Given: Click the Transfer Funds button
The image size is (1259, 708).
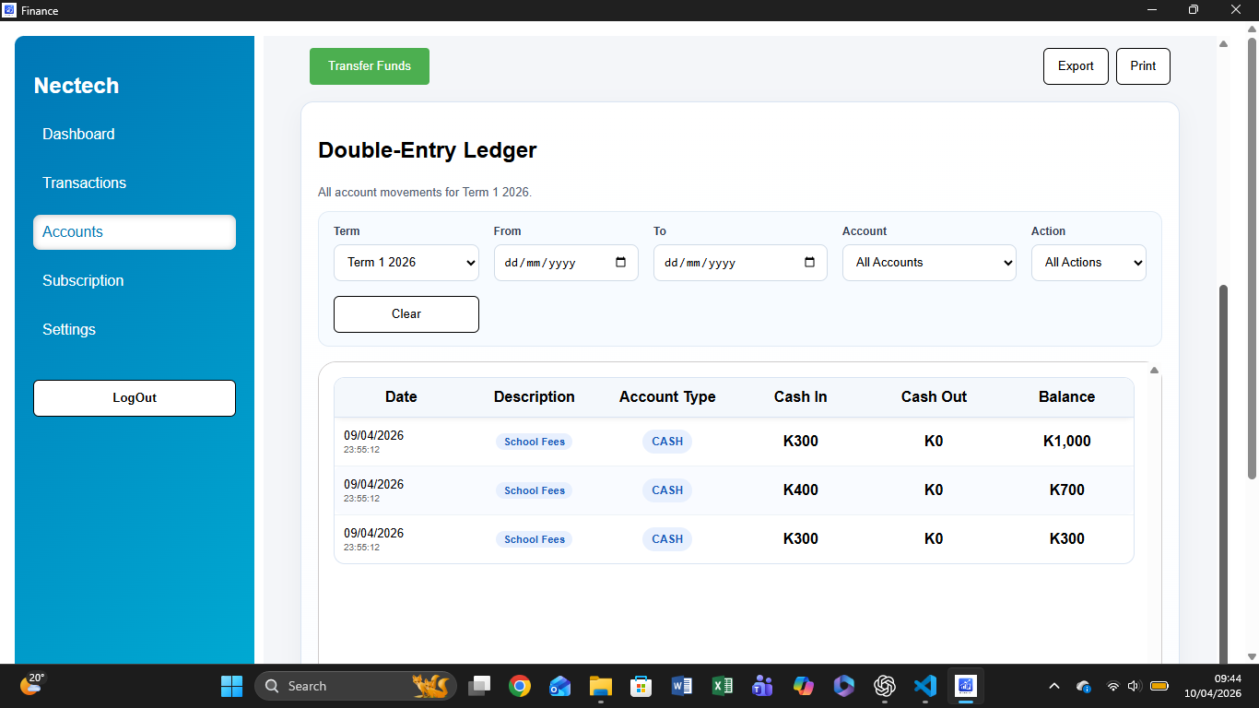Looking at the screenshot, I should 369,65.
